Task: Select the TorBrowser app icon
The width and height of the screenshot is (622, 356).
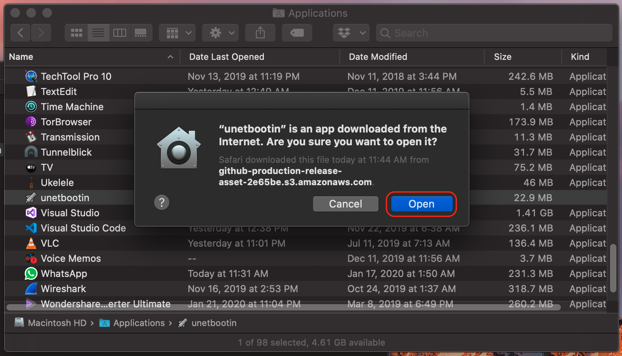Action: click(x=31, y=122)
